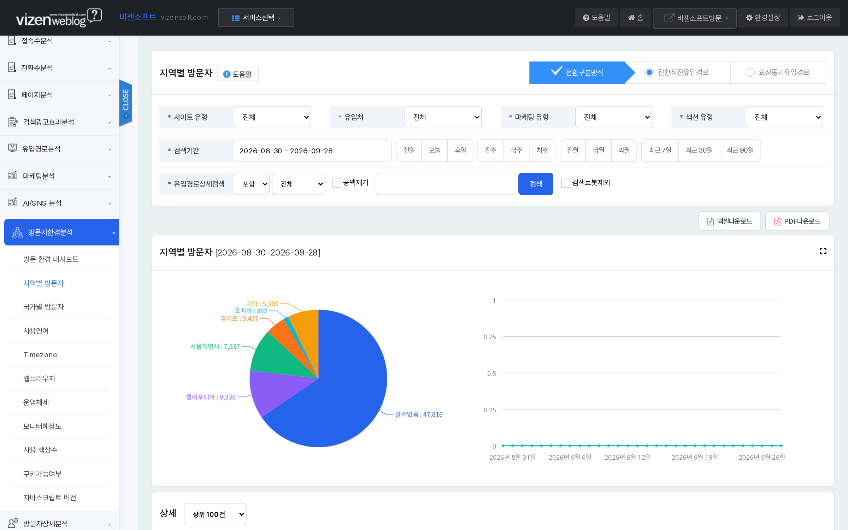This screenshot has width=848, height=530.
Task: Click the blue info 도움말 icon button
Action: 237,74
